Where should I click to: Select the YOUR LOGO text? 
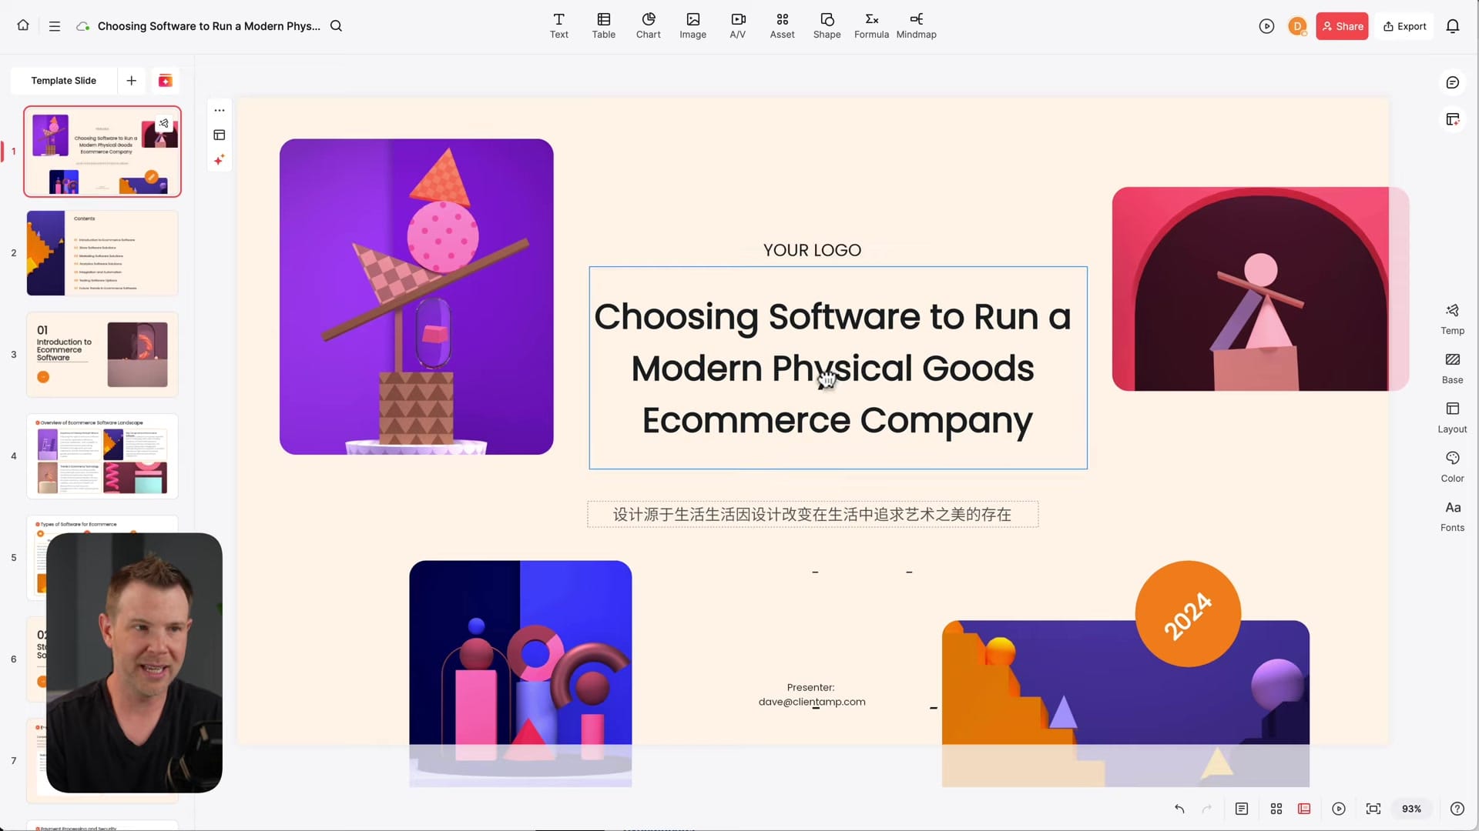click(812, 250)
